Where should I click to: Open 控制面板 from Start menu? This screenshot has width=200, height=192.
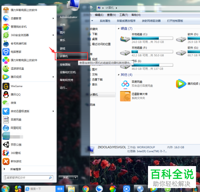pos(65,65)
